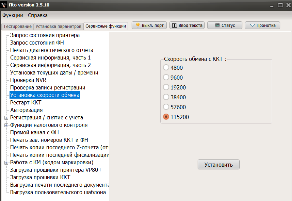
Task: Click the light bulb port toggle icon
Action: (138, 26)
